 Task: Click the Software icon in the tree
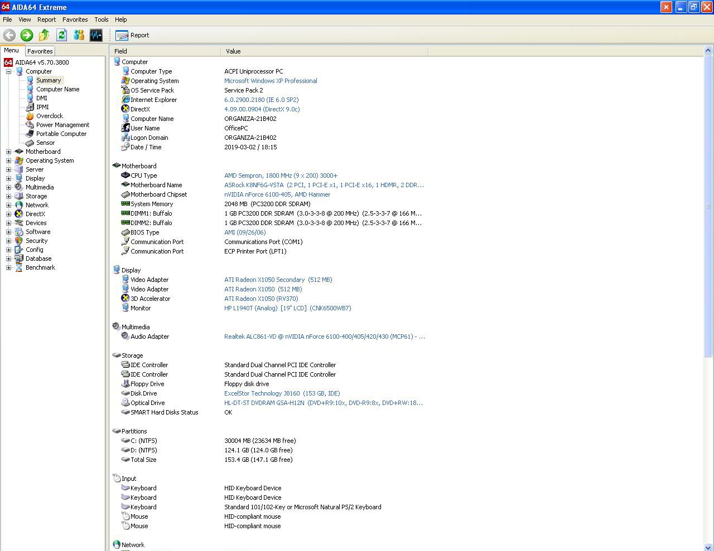pyautogui.click(x=19, y=232)
